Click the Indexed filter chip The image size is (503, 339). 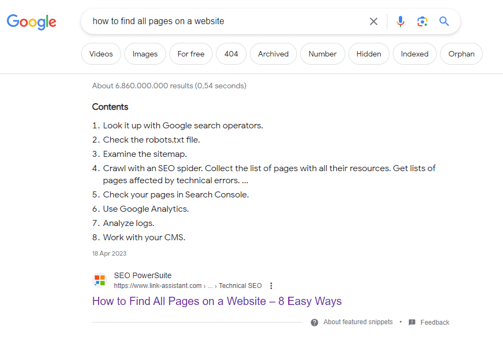[415, 54]
